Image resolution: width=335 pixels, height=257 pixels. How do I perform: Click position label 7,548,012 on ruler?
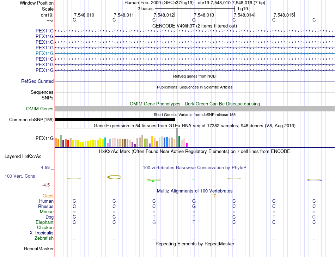(x=164, y=15)
